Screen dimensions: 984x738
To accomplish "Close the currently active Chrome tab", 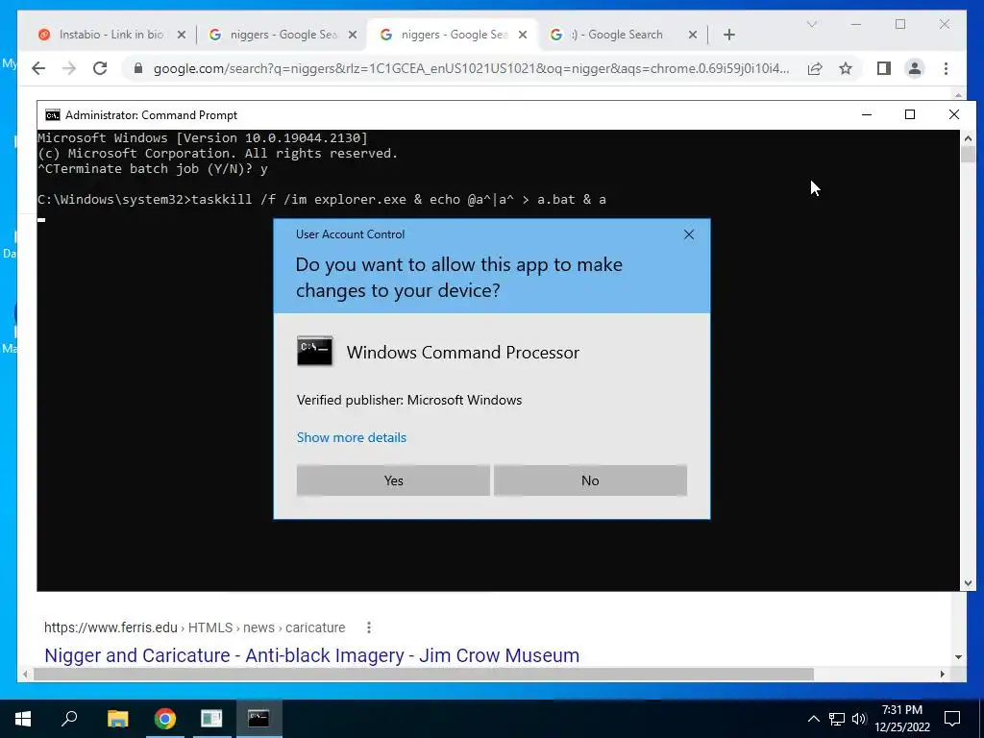I will pos(522,35).
